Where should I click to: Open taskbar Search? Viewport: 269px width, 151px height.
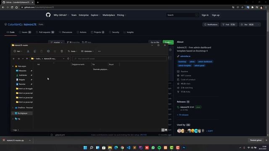pos(92,148)
